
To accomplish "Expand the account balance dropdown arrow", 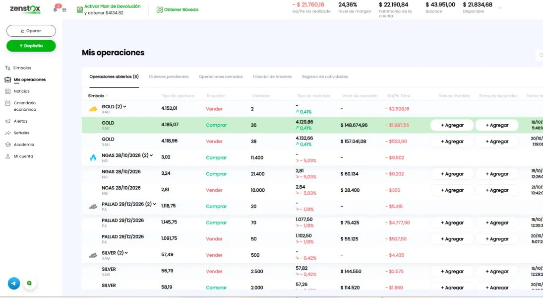I will [500, 7].
